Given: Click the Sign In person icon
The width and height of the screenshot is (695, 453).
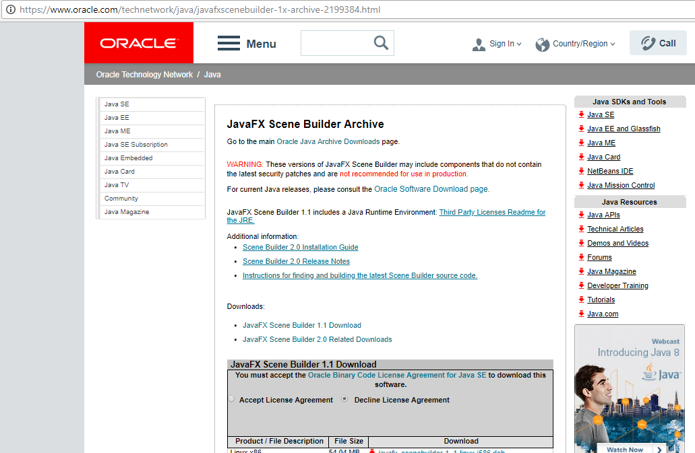Looking at the screenshot, I should pos(479,42).
